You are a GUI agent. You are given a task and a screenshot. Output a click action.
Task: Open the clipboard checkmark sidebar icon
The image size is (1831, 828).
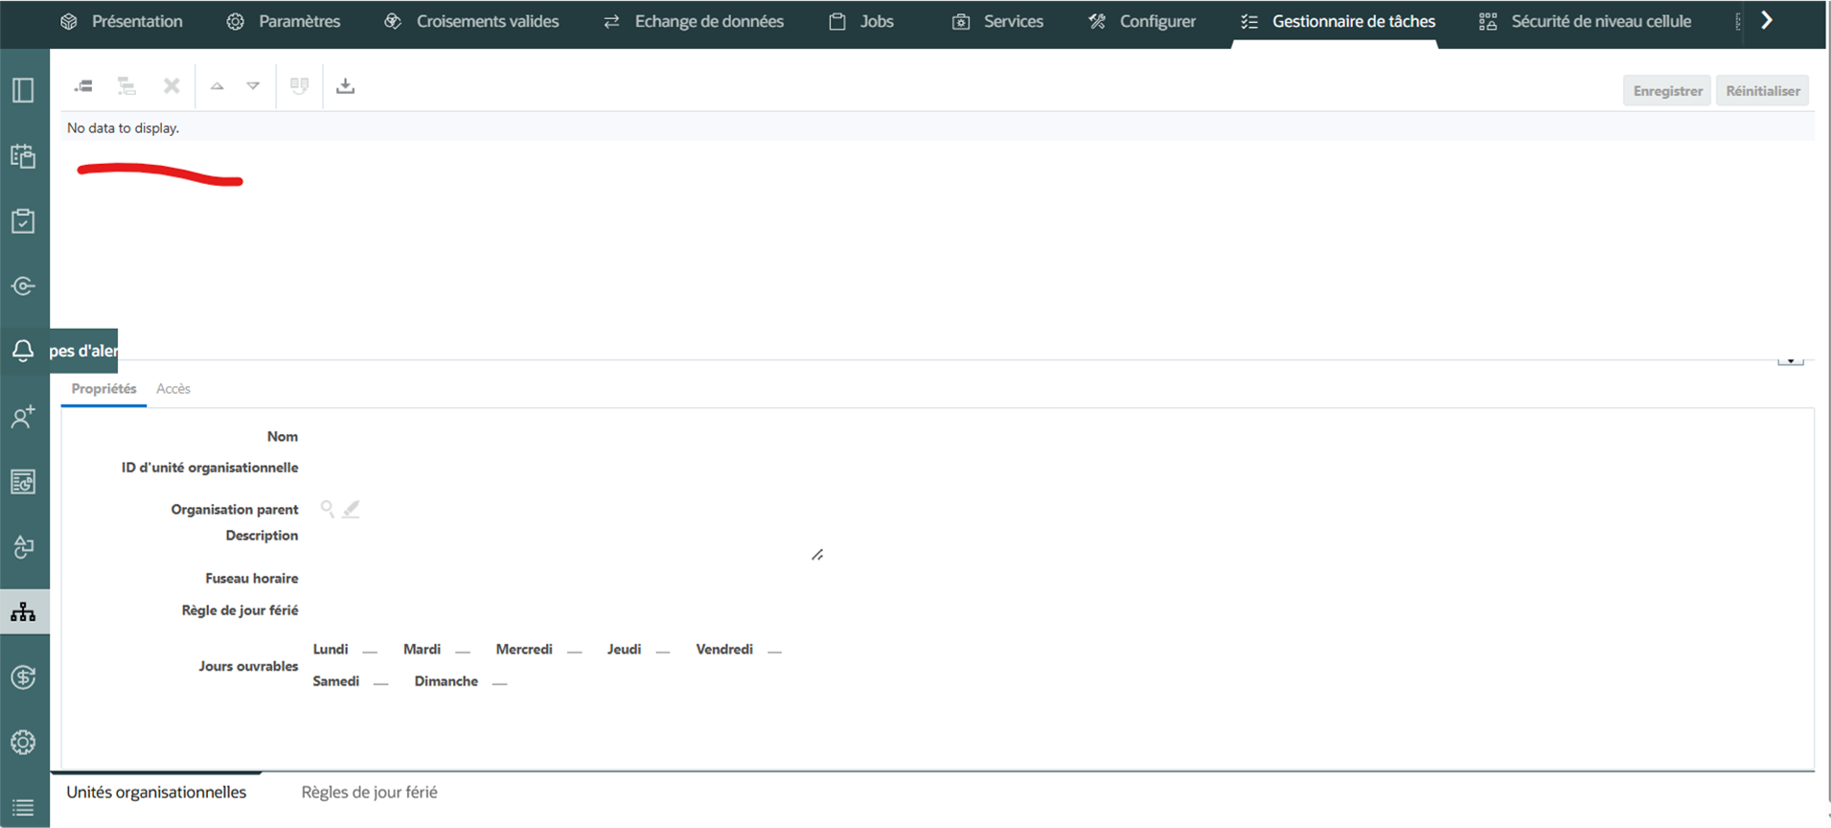pos(23,220)
